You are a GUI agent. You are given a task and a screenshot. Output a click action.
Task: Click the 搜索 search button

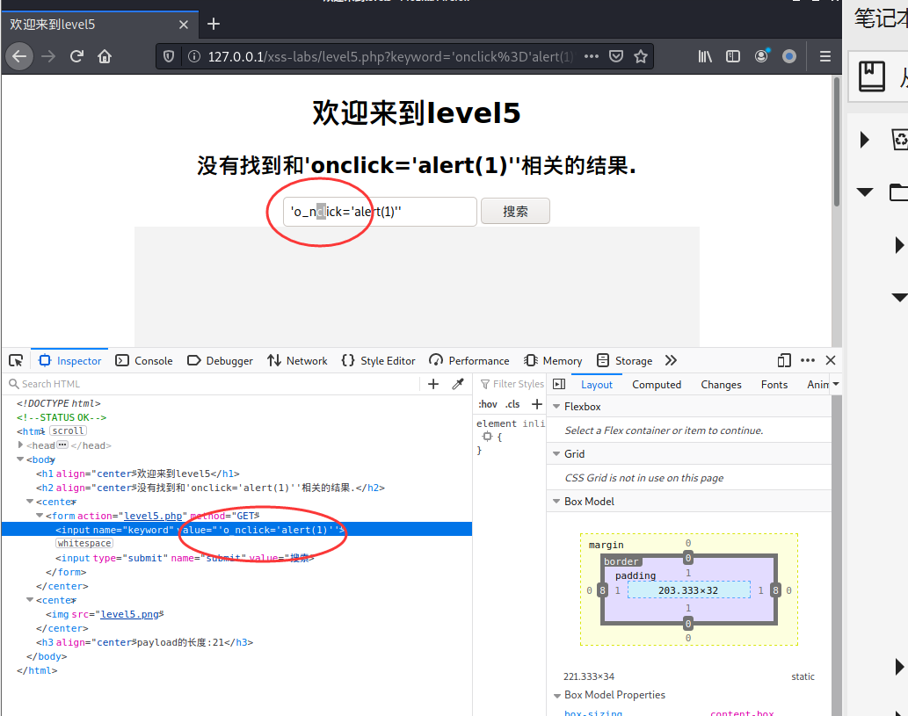coord(515,211)
